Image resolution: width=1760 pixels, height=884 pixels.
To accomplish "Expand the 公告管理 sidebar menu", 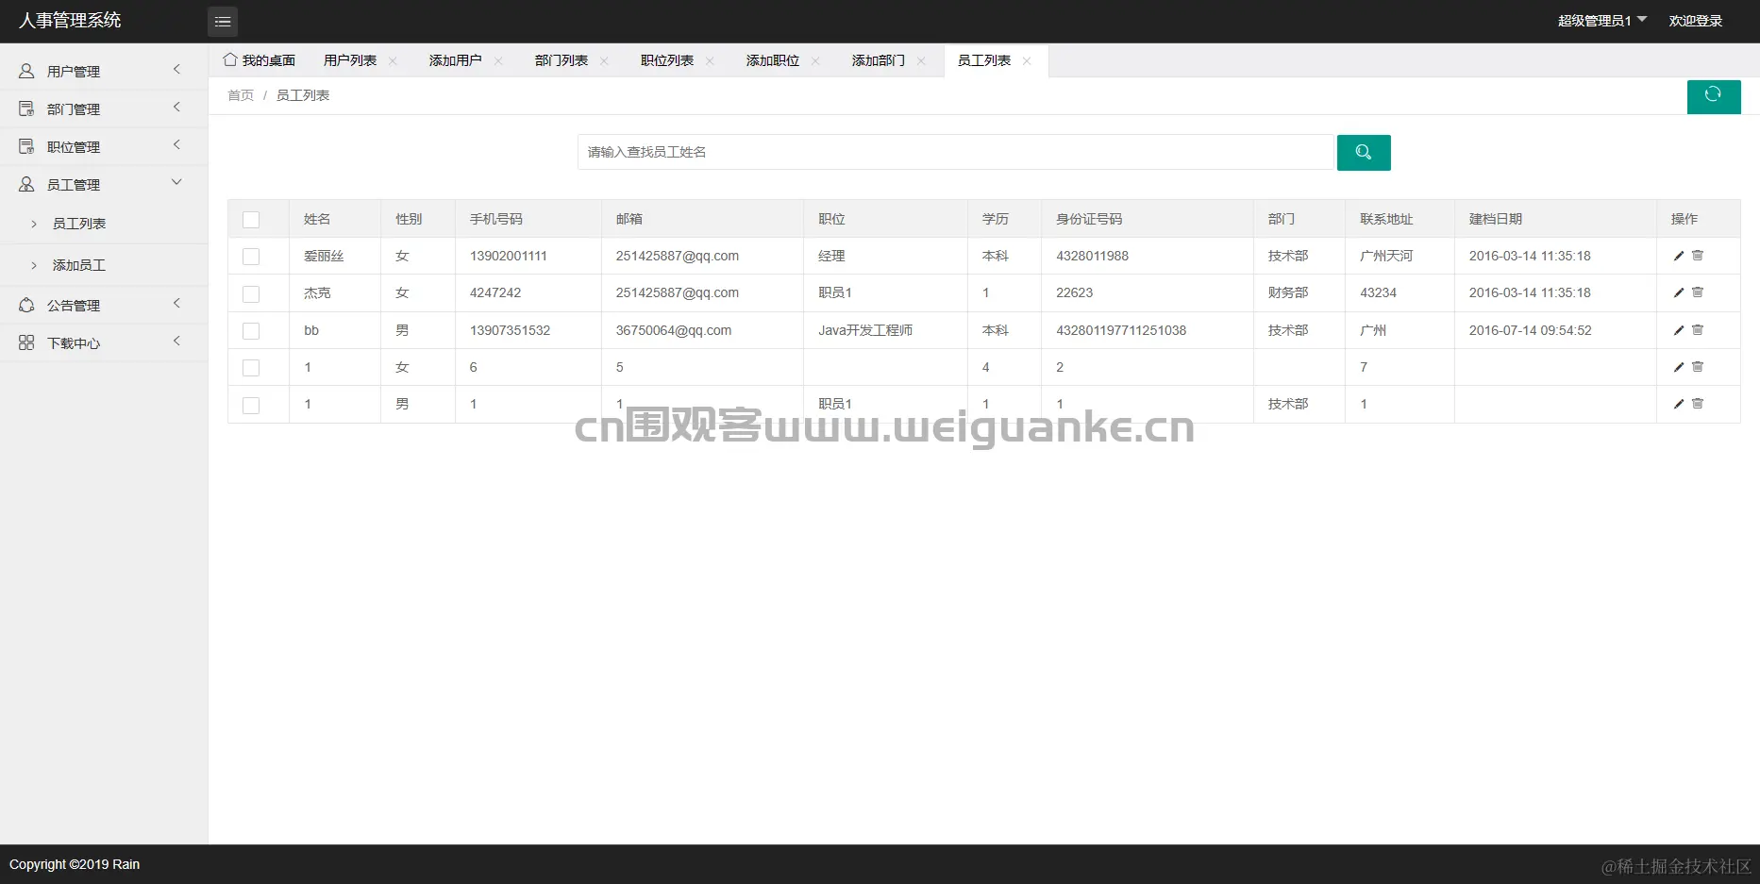I will pos(176,303).
